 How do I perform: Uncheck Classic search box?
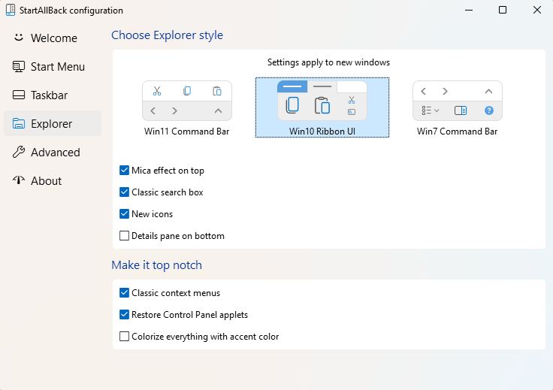(125, 192)
